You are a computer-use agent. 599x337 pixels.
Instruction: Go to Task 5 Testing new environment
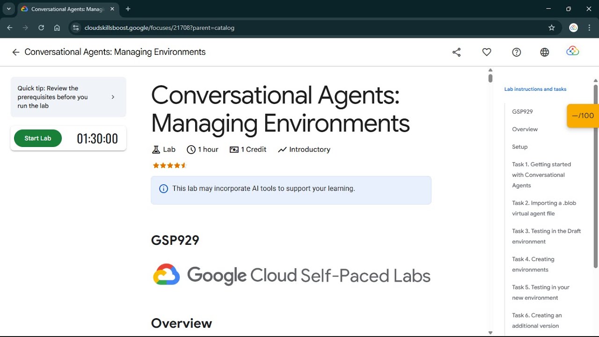[541, 293]
